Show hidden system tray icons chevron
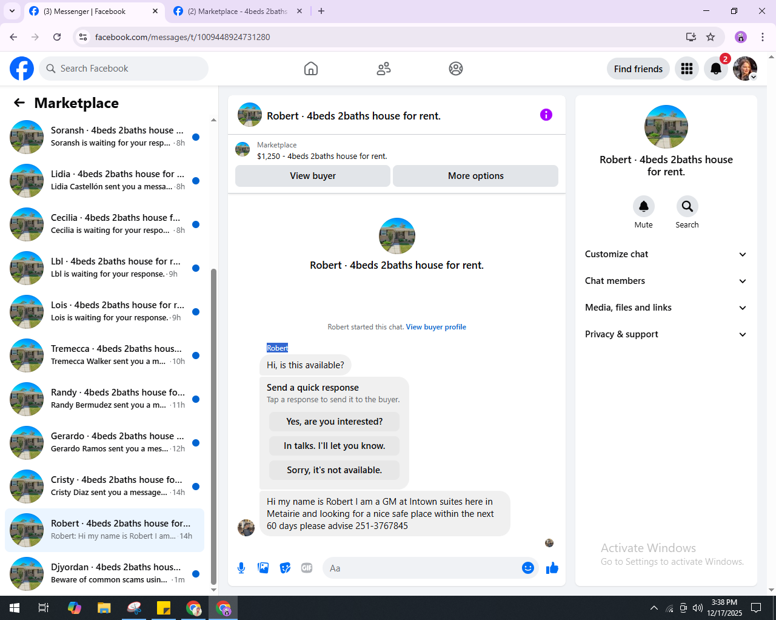 pos(654,608)
